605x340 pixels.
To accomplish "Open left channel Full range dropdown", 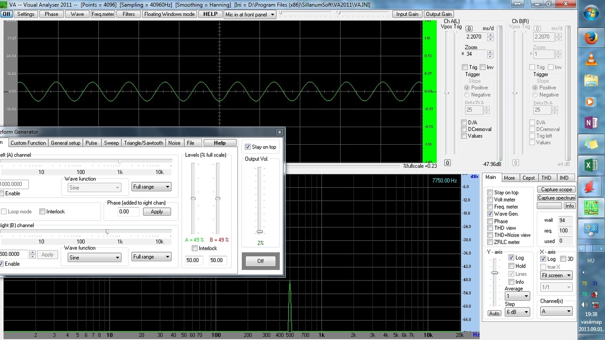I will [x=151, y=187].
